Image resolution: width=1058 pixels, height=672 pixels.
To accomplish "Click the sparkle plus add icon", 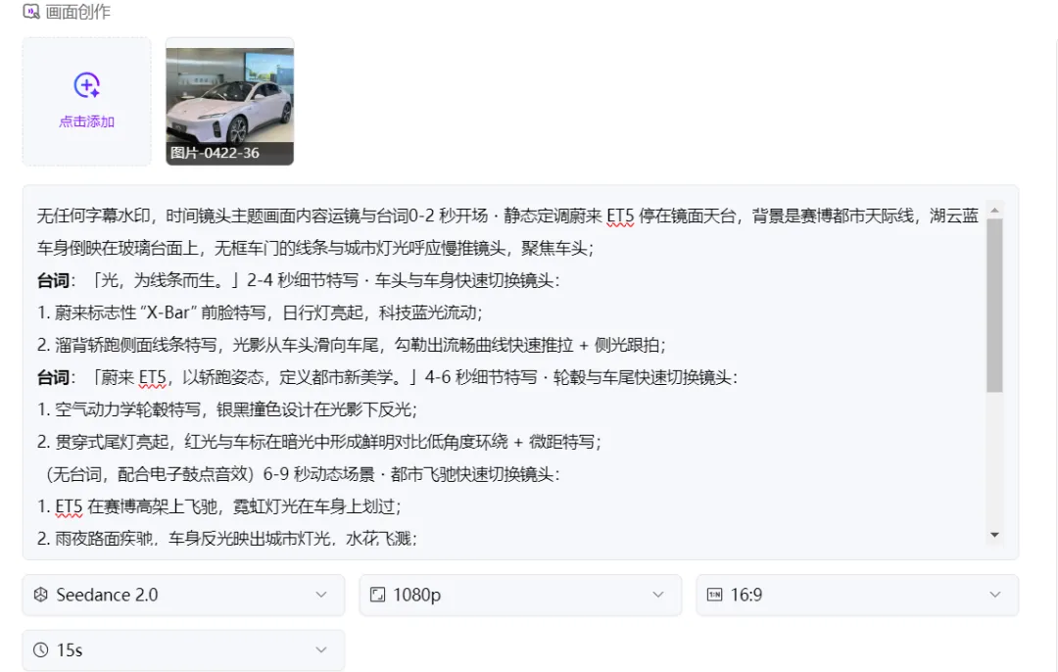I will (86, 85).
